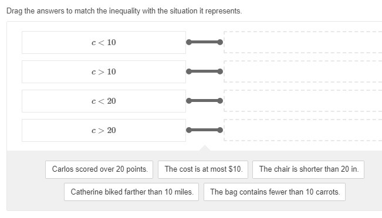Click connector line next to c < 10
This screenshot has height=218, width=382.
point(204,42)
